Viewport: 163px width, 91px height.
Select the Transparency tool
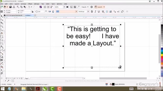click(x=2, y=60)
